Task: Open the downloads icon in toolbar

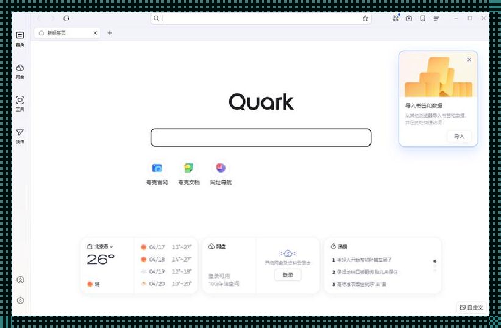Action: (409, 18)
